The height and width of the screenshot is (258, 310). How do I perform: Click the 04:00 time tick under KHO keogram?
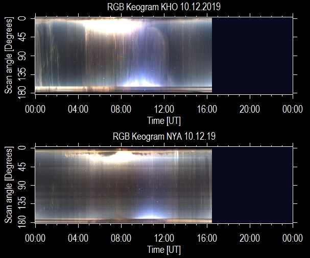tap(78, 109)
